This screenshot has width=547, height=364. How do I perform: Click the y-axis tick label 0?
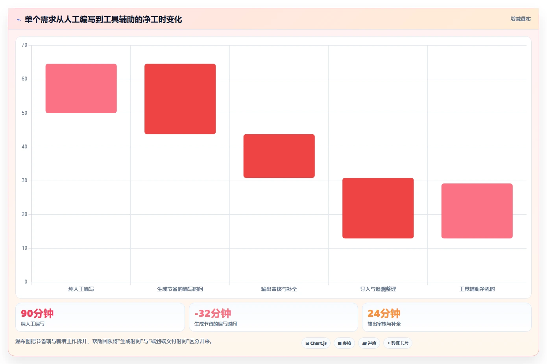tap(26, 282)
